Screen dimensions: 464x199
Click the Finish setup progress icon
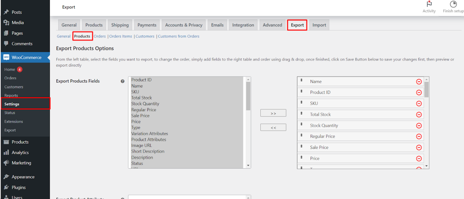click(x=453, y=4)
